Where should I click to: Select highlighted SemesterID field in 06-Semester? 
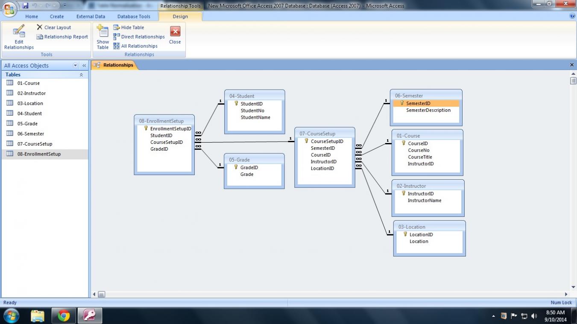click(426, 103)
